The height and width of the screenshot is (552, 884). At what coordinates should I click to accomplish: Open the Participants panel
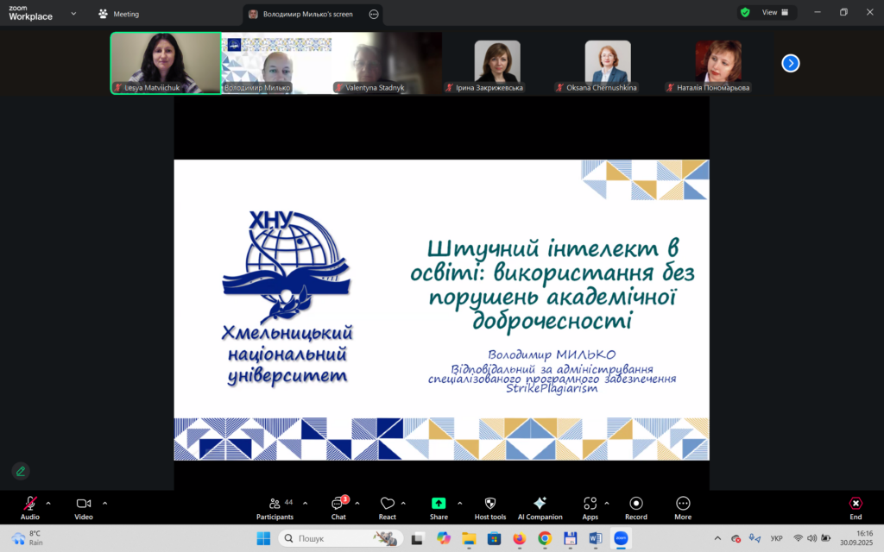tap(275, 507)
